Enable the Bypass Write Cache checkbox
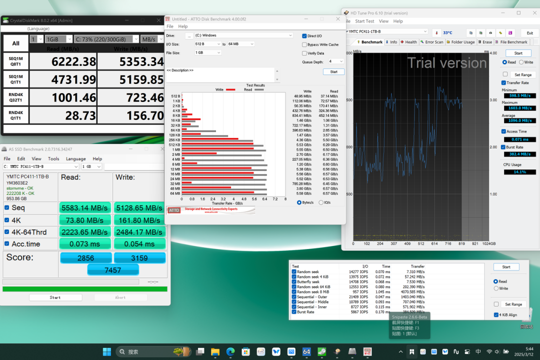This screenshot has height=360, width=540. click(304, 44)
